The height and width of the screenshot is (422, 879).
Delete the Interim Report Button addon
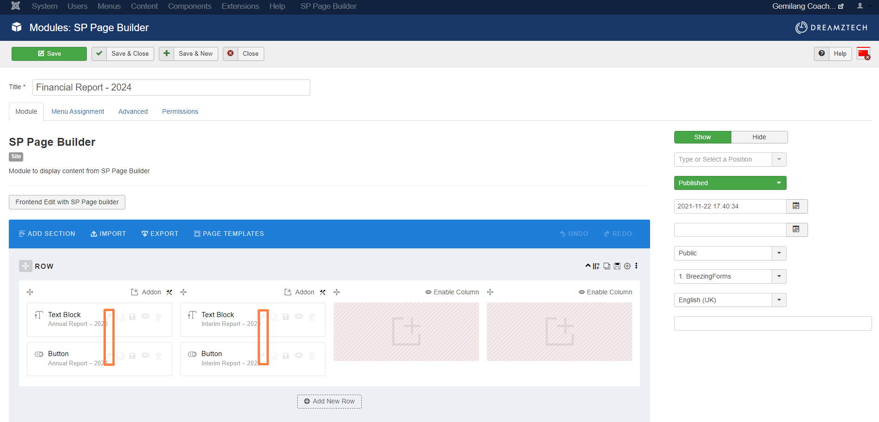coord(312,356)
